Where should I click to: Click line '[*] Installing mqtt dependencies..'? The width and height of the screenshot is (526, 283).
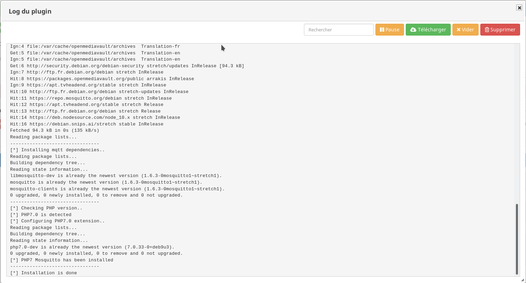click(58, 150)
